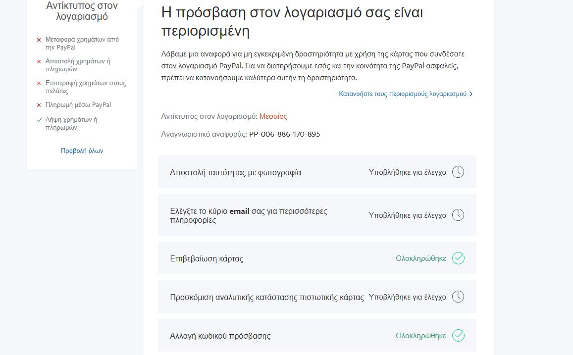Screen dimensions: 573x355
Task: Click Υποβλήθηκε για έλεγχο in card statement row
Action: pyautogui.click(x=407, y=297)
